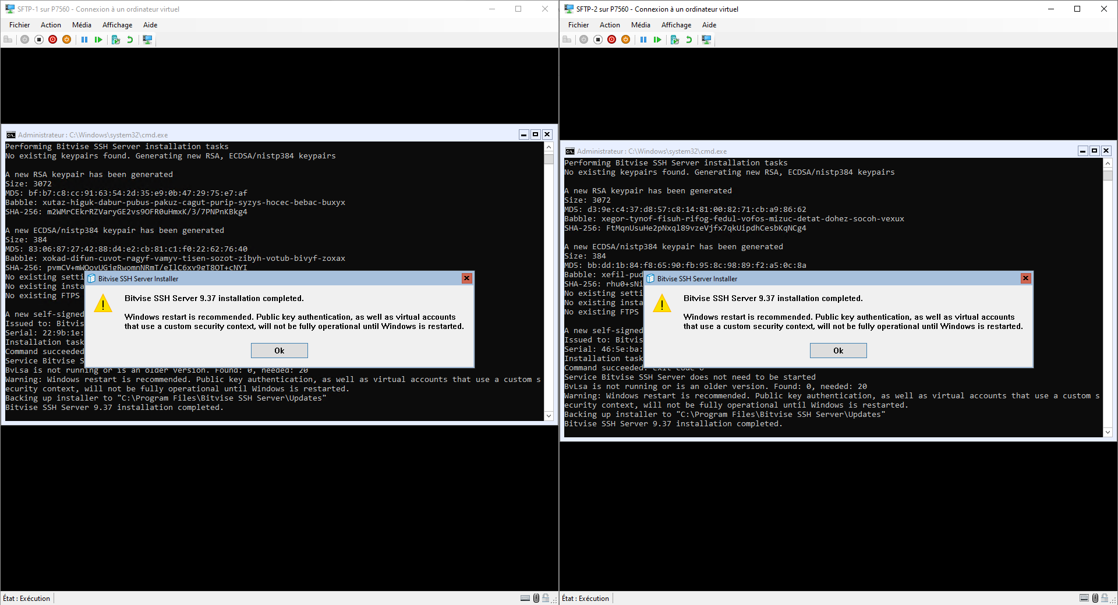Click Ctrl+Alt+Del icon in SFTP-1 toolbar
The height and width of the screenshot is (605, 1118).
click(8, 40)
